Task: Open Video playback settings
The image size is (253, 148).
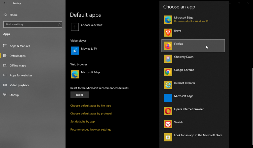Action: pos(19,85)
